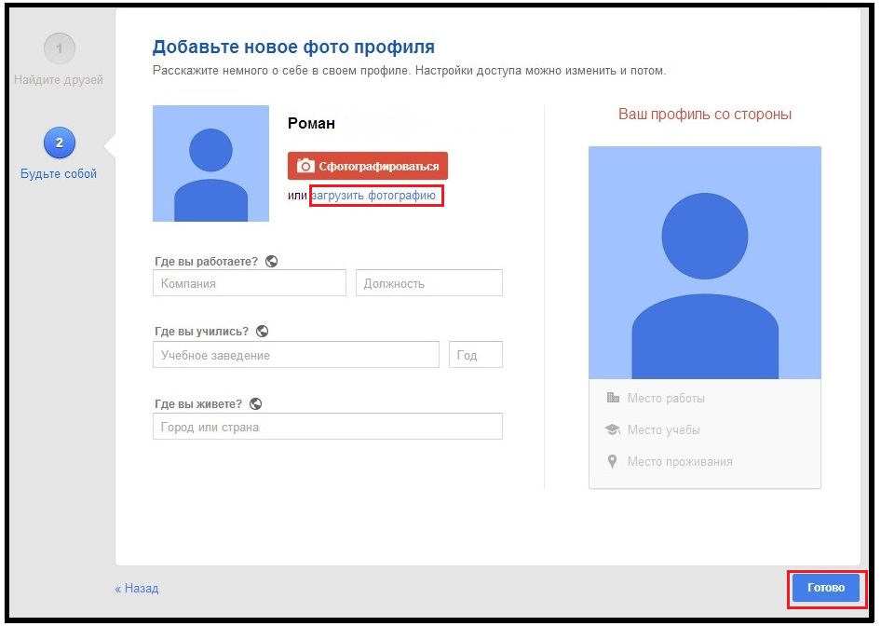The height and width of the screenshot is (626, 881).
Task: Click the Готово button
Action: 826,588
